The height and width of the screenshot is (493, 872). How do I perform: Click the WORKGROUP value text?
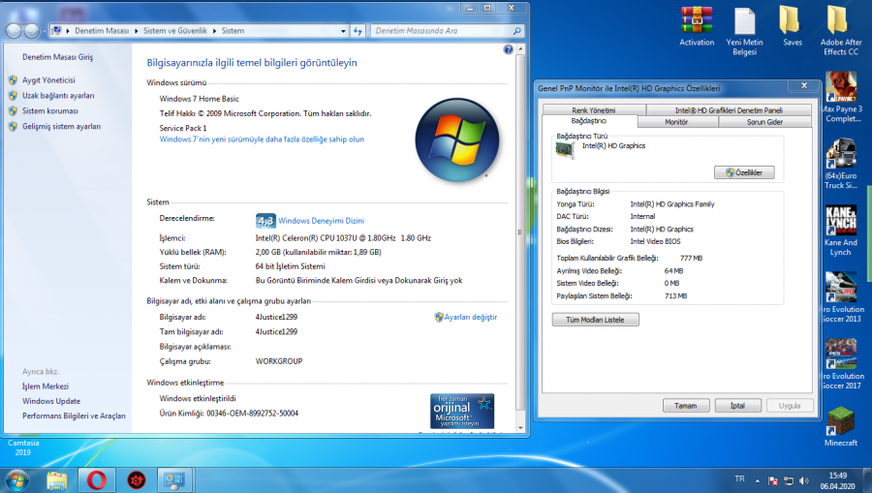(279, 361)
